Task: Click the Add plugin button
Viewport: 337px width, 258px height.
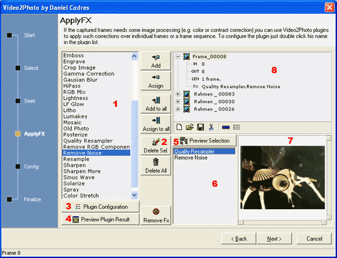Action: click(156, 61)
